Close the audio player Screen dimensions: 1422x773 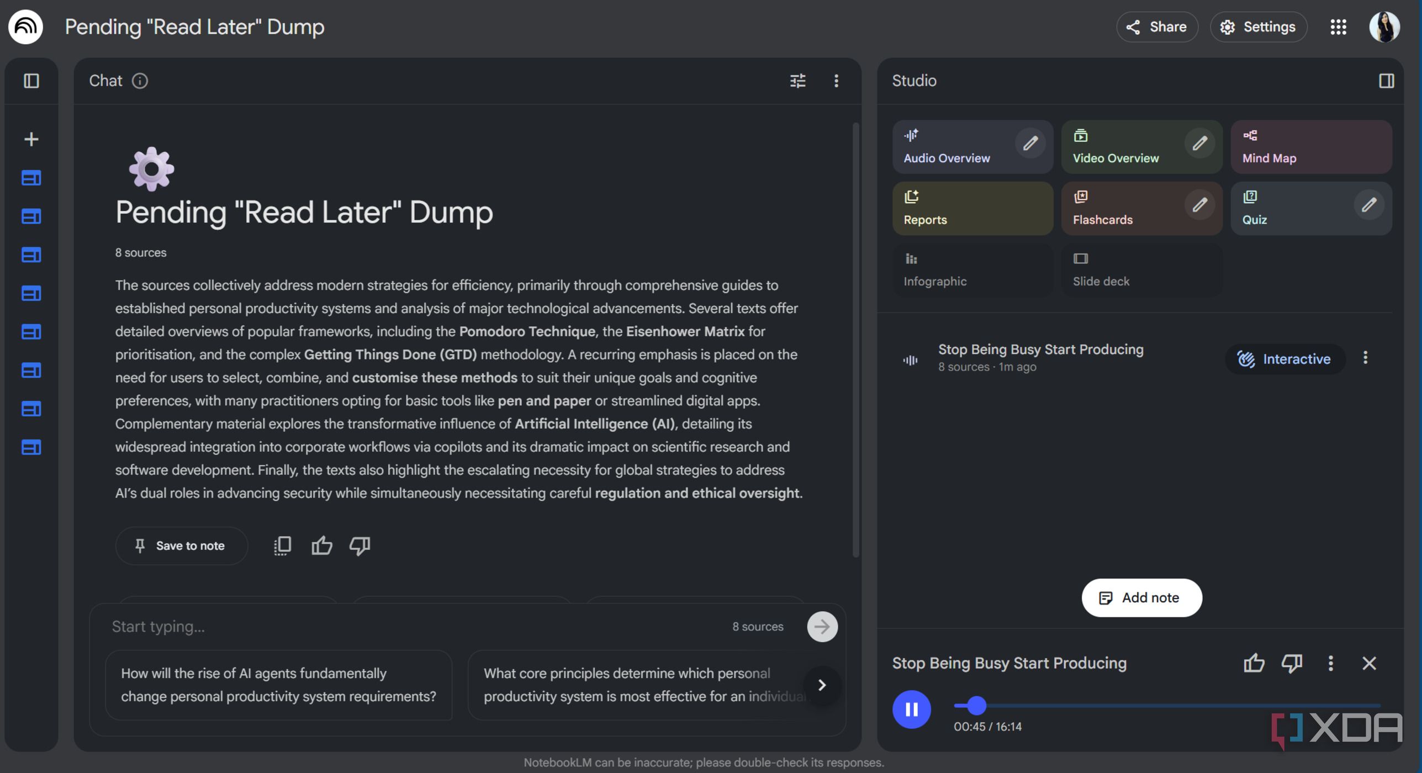coord(1368,663)
